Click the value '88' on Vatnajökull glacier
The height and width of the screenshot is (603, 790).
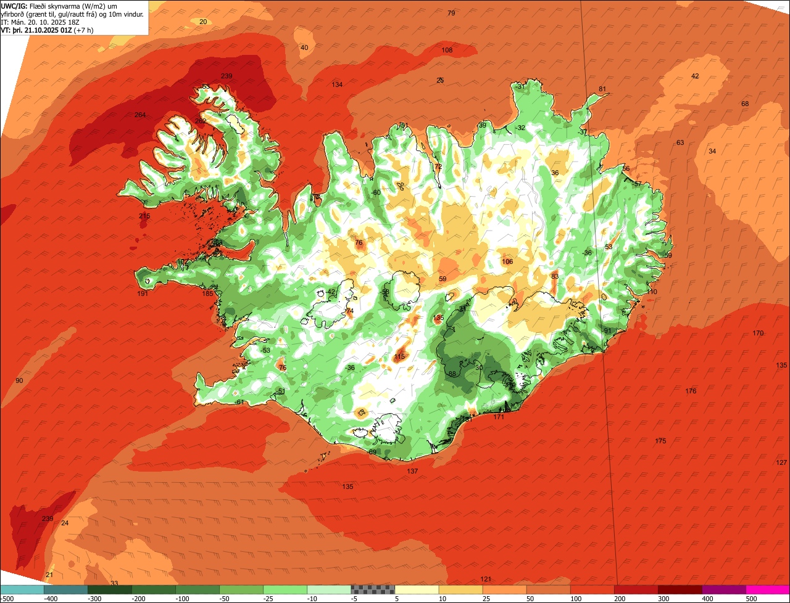pyautogui.click(x=452, y=374)
